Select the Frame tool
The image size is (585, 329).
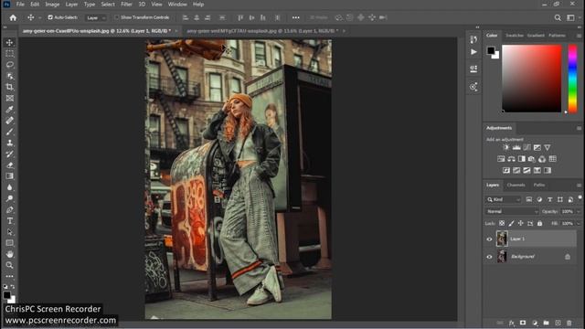[10, 98]
